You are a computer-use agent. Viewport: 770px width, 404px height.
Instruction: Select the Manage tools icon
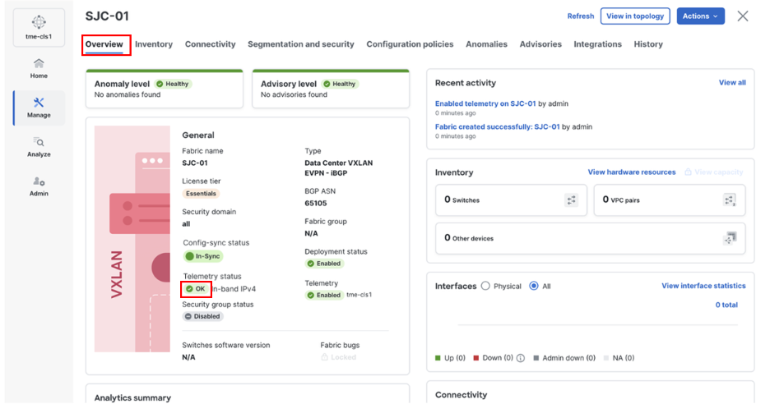click(x=39, y=103)
